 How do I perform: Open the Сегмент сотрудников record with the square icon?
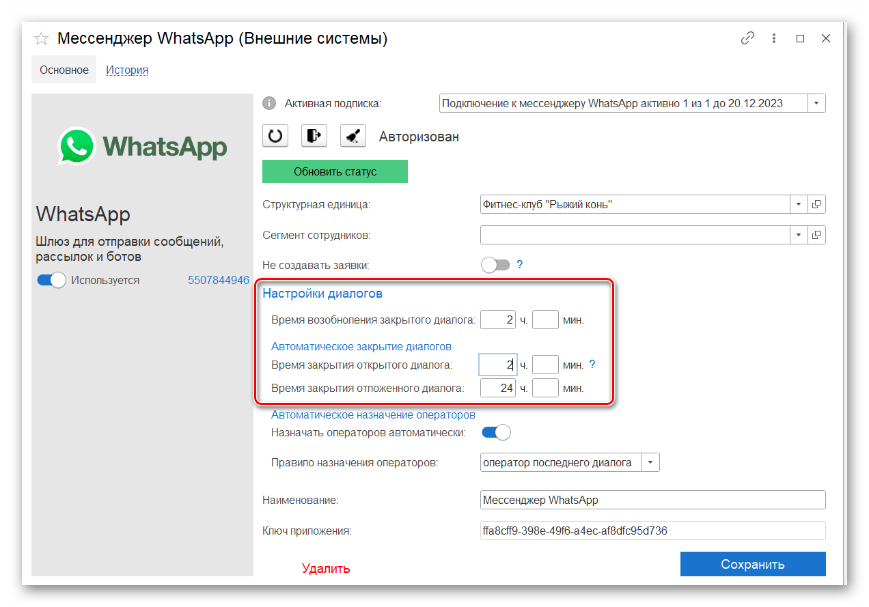coord(817,235)
